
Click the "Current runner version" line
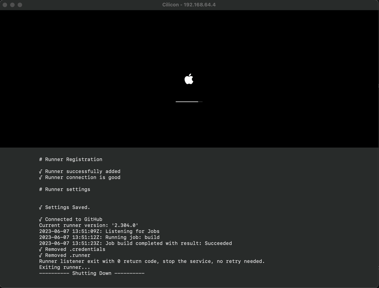[88, 225]
